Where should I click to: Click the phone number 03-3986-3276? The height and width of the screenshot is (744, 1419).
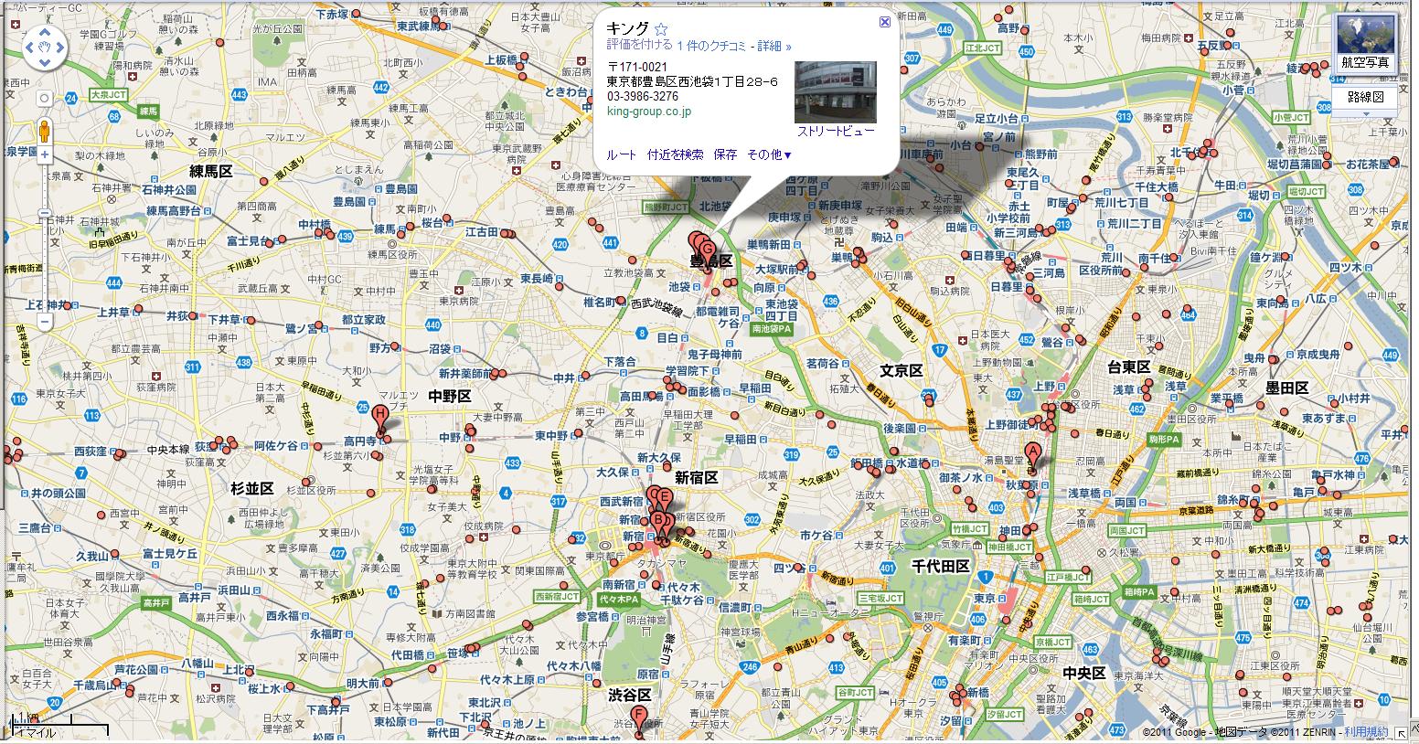643,96
